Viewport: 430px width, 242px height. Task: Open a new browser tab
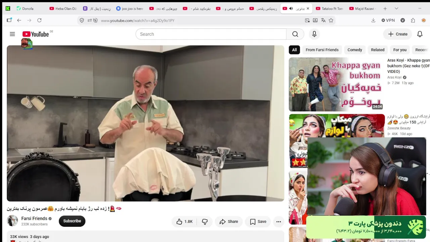pos(385,9)
